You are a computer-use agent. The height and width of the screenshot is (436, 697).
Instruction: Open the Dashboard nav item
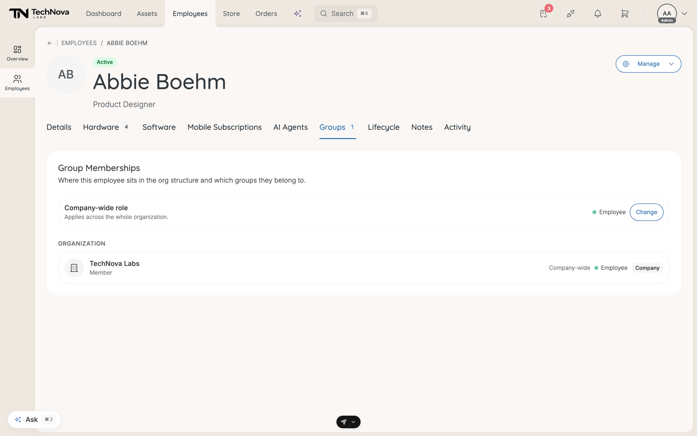pos(104,14)
